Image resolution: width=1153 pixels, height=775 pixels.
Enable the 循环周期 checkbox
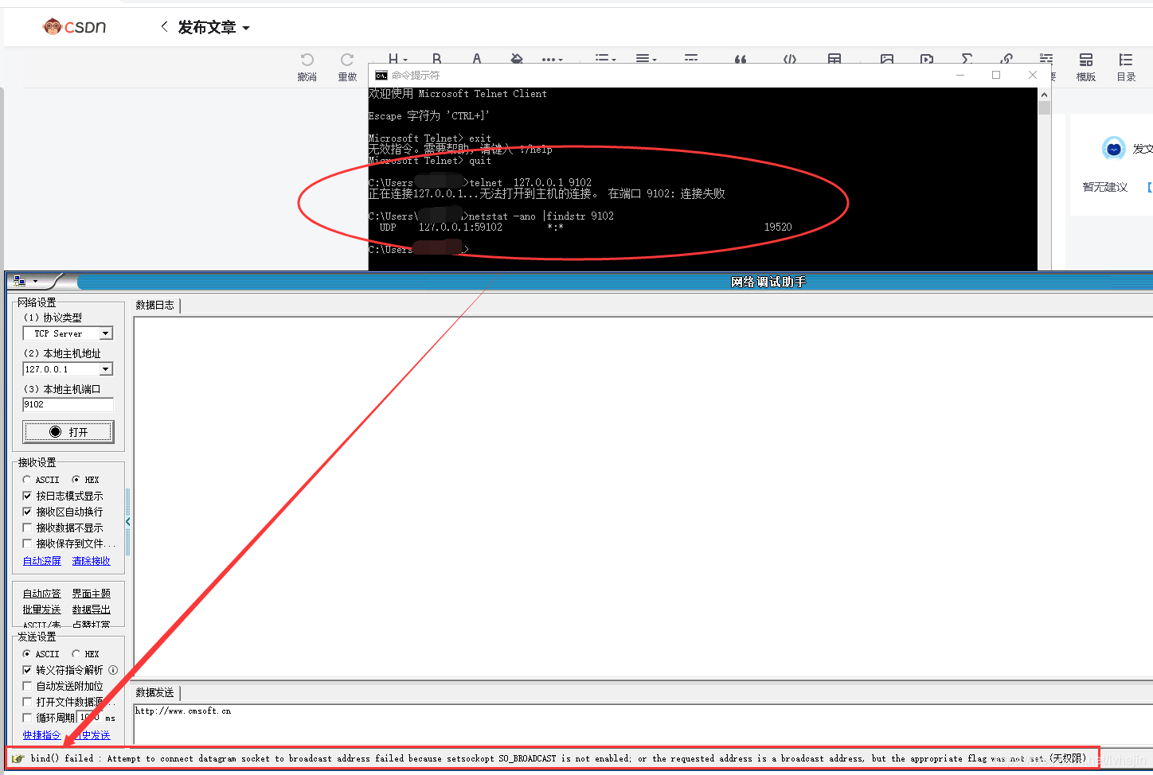coord(27,718)
